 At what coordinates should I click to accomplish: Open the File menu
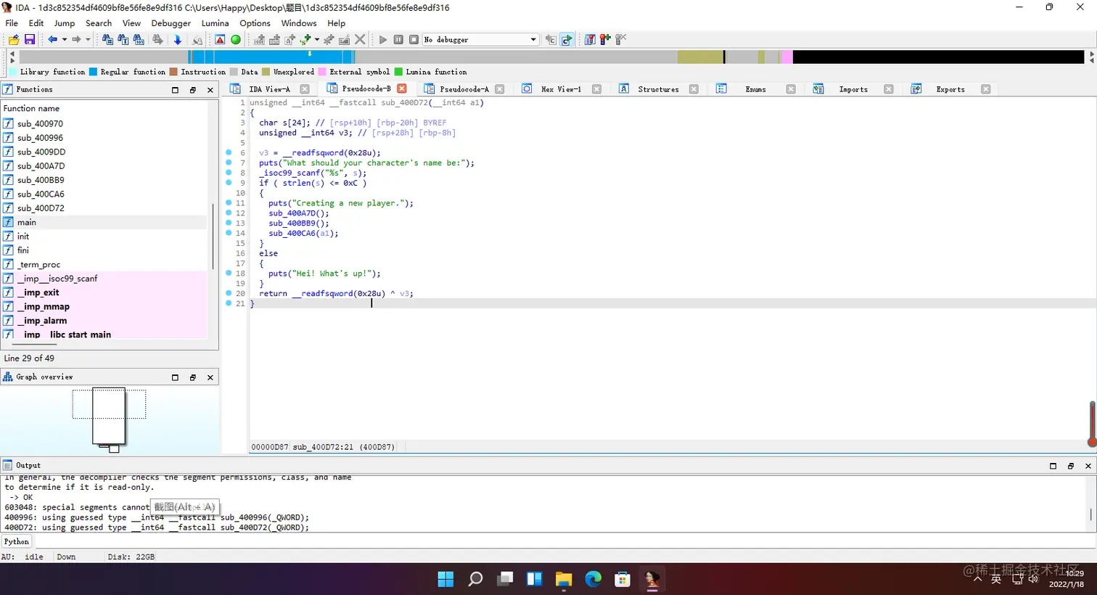click(x=12, y=23)
